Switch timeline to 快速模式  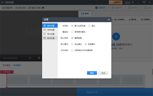pos(17,65)
